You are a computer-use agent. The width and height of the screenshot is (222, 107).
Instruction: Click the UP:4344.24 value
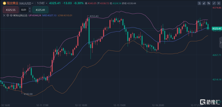click(35, 15)
